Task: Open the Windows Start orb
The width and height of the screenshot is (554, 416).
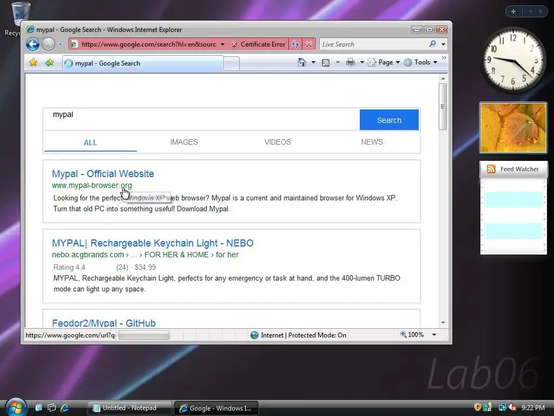Action: (16, 407)
